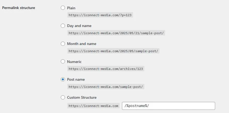Click the selected Post name radio button
Image resolution: width=229 pixels, height=113 pixels.
[63, 79]
